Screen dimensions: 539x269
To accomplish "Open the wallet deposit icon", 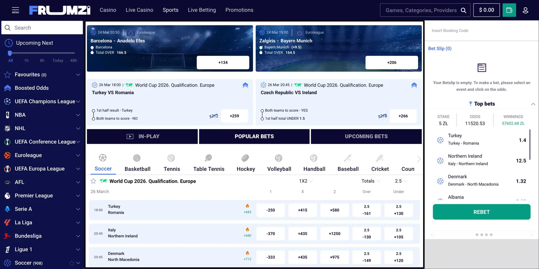I will [509, 10].
